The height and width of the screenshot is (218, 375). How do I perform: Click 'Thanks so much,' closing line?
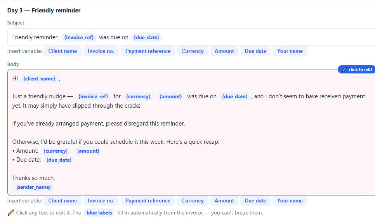pos(33,178)
